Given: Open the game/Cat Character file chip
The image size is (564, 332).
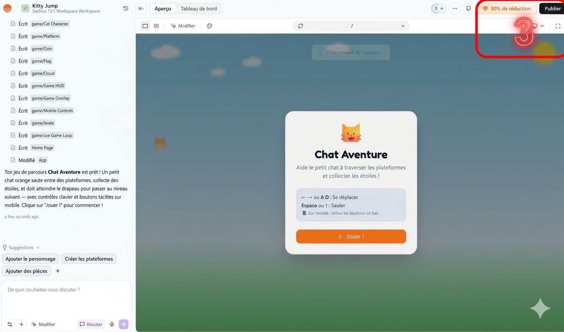Looking at the screenshot, I should coord(50,24).
